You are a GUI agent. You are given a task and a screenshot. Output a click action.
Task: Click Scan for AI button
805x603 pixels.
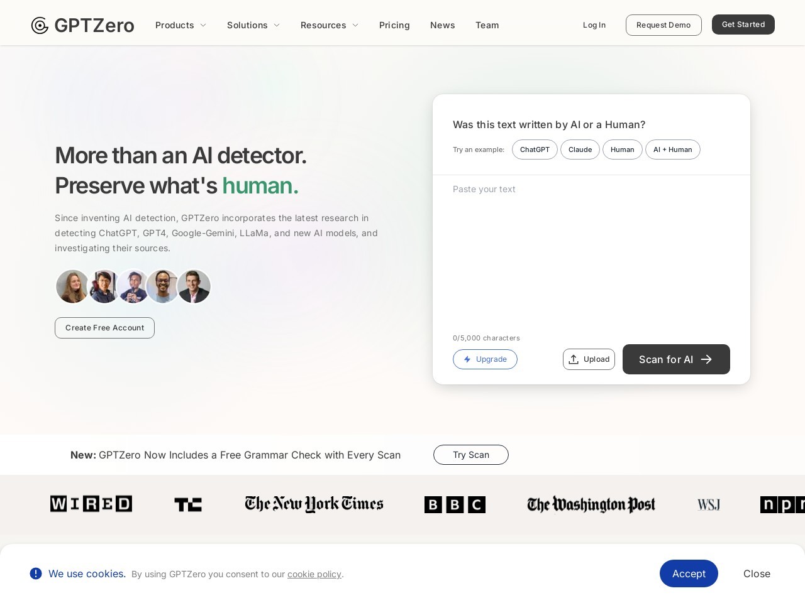676,359
